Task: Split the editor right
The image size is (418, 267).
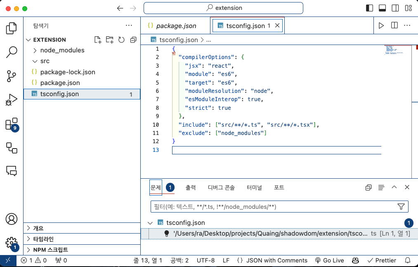Action: tap(394, 25)
